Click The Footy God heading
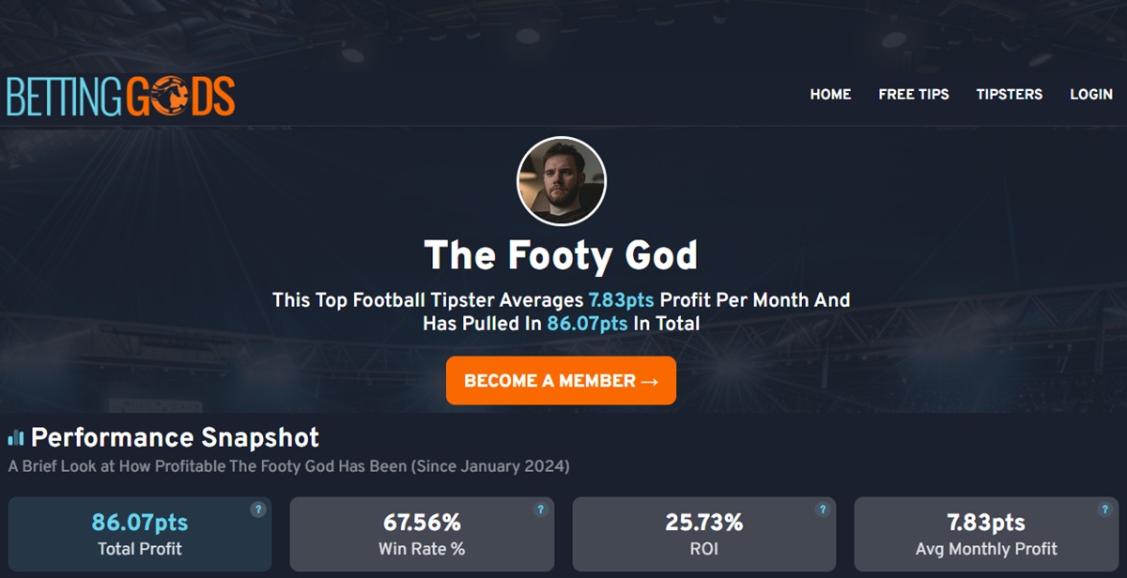Image resolution: width=1127 pixels, height=578 pixels. (560, 254)
